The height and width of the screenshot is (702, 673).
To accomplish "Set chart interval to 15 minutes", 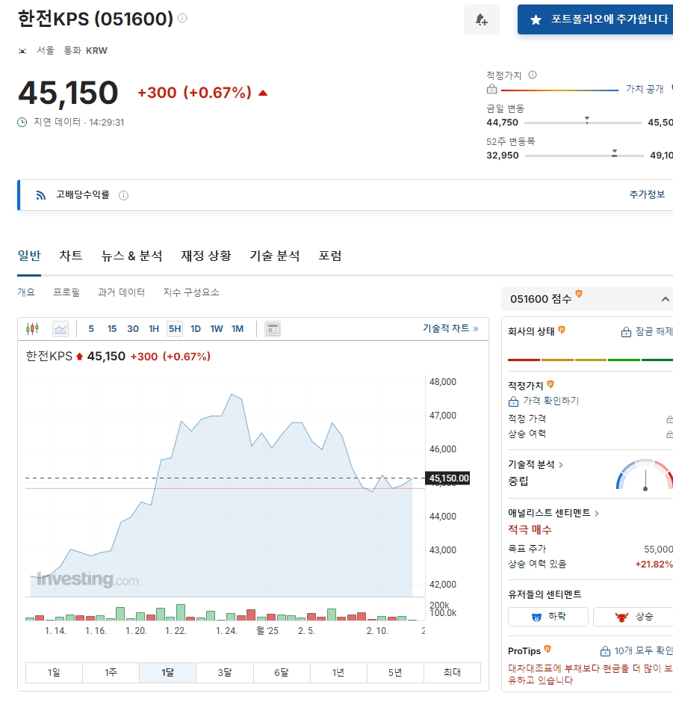I will pos(112,329).
